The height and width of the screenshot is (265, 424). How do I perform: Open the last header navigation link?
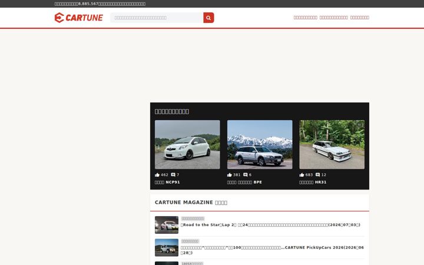coord(360,18)
